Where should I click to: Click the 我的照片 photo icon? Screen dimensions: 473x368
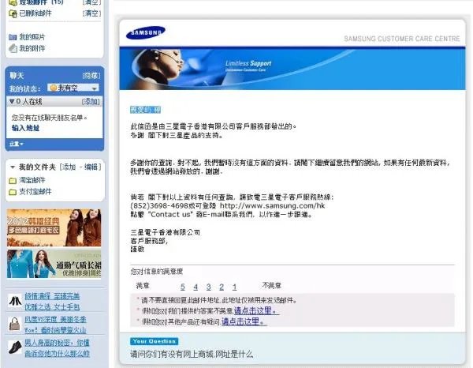coord(13,37)
